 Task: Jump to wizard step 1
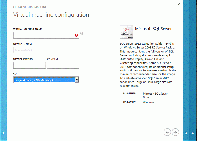click(3, 133)
